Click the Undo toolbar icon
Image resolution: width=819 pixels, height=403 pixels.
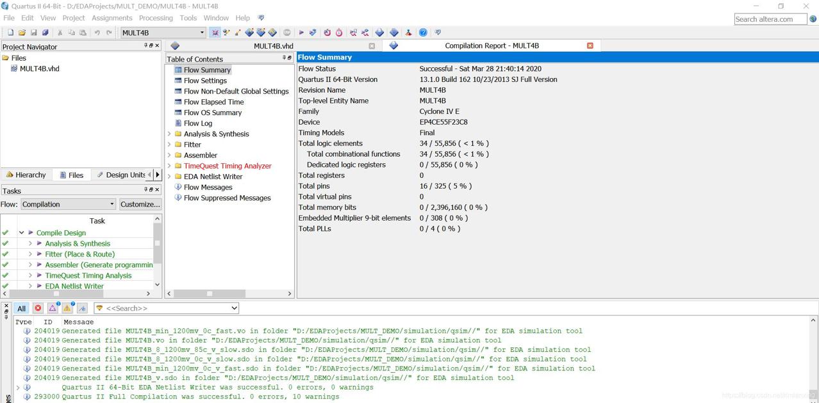click(97, 33)
